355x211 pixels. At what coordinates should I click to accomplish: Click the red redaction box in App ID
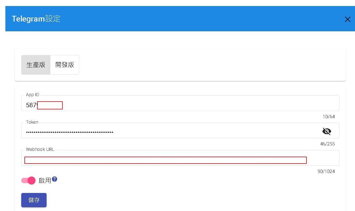pos(50,105)
